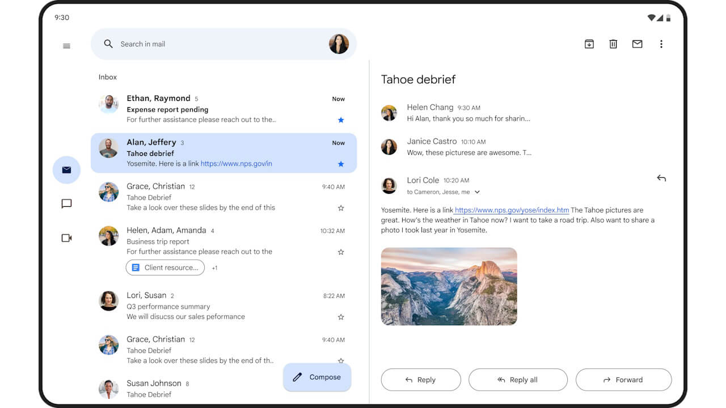Click the battery status bar icon
Image resolution: width=726 pixels, height=408 pixels.
668,18
